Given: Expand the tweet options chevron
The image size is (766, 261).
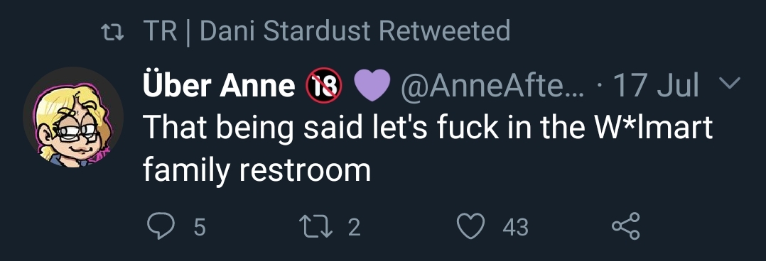Looking at the screenshot, I should point(730,84).
